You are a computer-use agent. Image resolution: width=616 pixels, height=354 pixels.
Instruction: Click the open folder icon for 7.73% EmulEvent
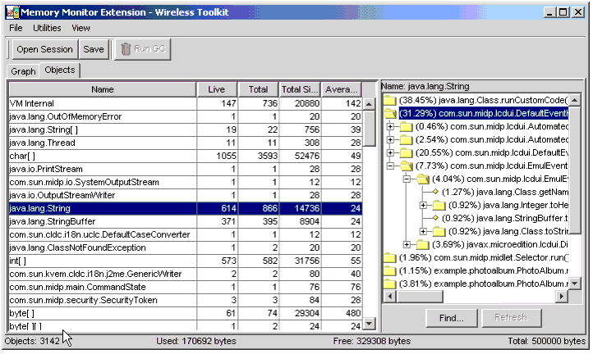coord(407,166)
